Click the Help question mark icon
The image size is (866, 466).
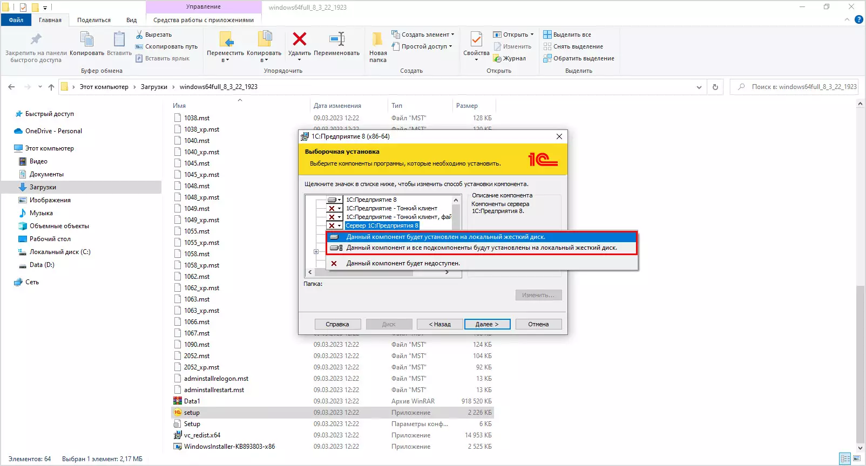click(859, 20)
